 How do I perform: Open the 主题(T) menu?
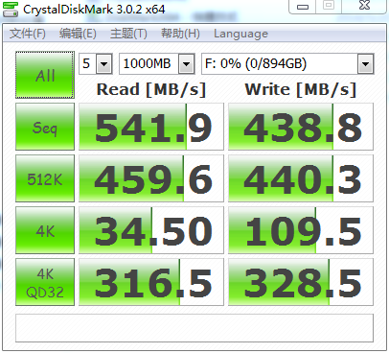(x=128, y=34)
